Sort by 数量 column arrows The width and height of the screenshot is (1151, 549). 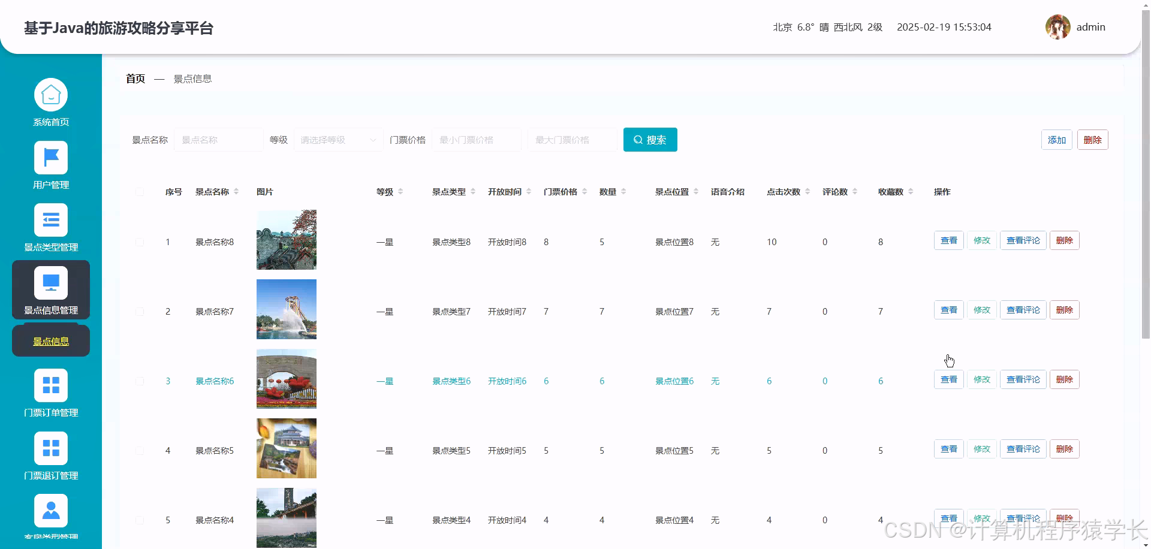click(x=623, y=192)
